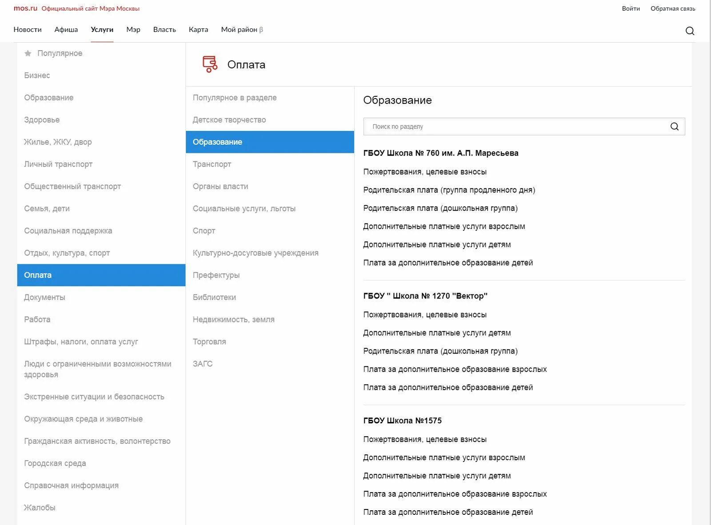Open Детское творчество subcategory
711x525 pixels.
(270, 120)
